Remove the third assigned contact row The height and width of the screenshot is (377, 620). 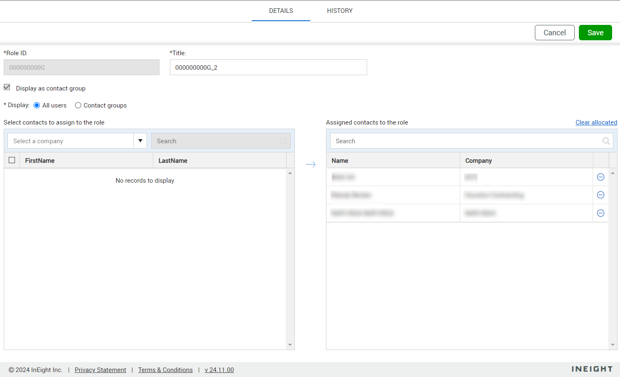pyautogui.click(x=600, y=213)
